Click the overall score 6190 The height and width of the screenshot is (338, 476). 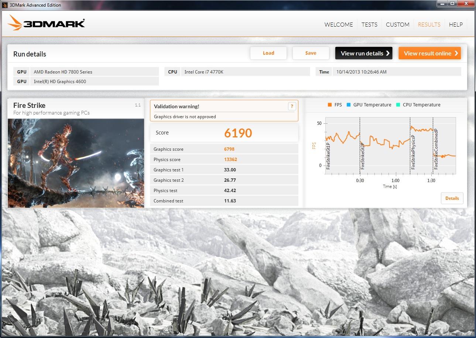238,133
